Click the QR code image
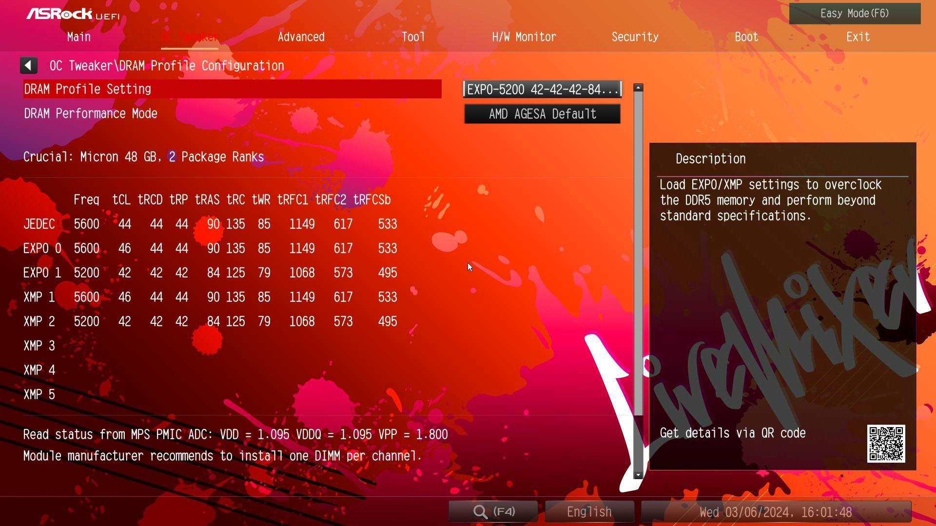Image resolution: width=936 pixels, height=526 pixels. (x=886, y=444)
